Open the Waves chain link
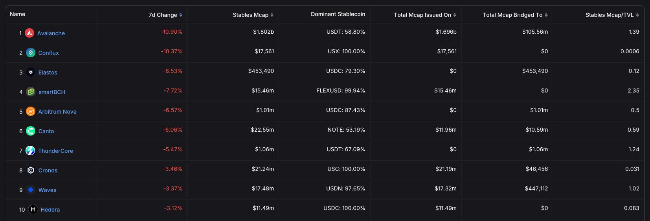 click(48, 190)
